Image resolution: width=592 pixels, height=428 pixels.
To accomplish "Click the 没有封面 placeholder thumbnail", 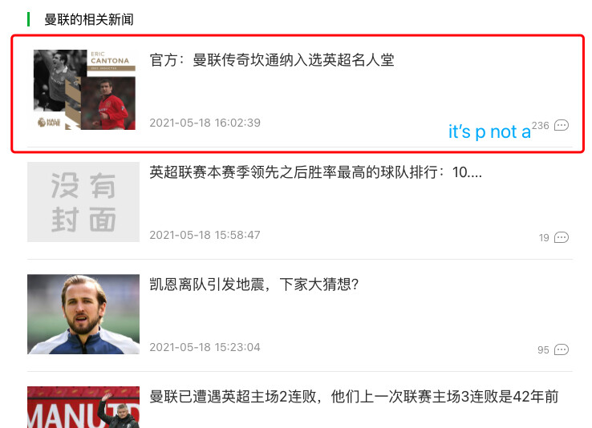I will coord(83,202).
